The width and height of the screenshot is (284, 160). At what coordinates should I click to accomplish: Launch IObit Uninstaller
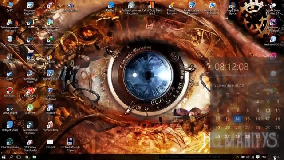click(x=10, y=143)
